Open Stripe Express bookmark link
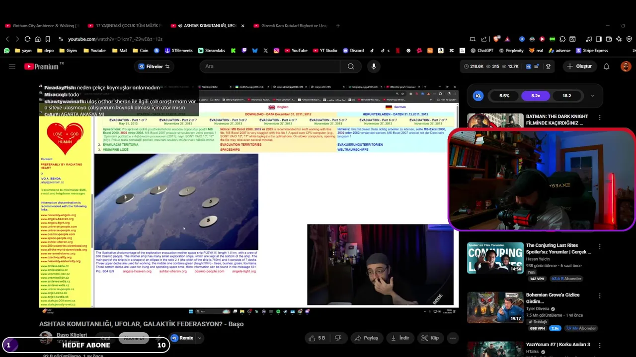 (x=592, y=50)
